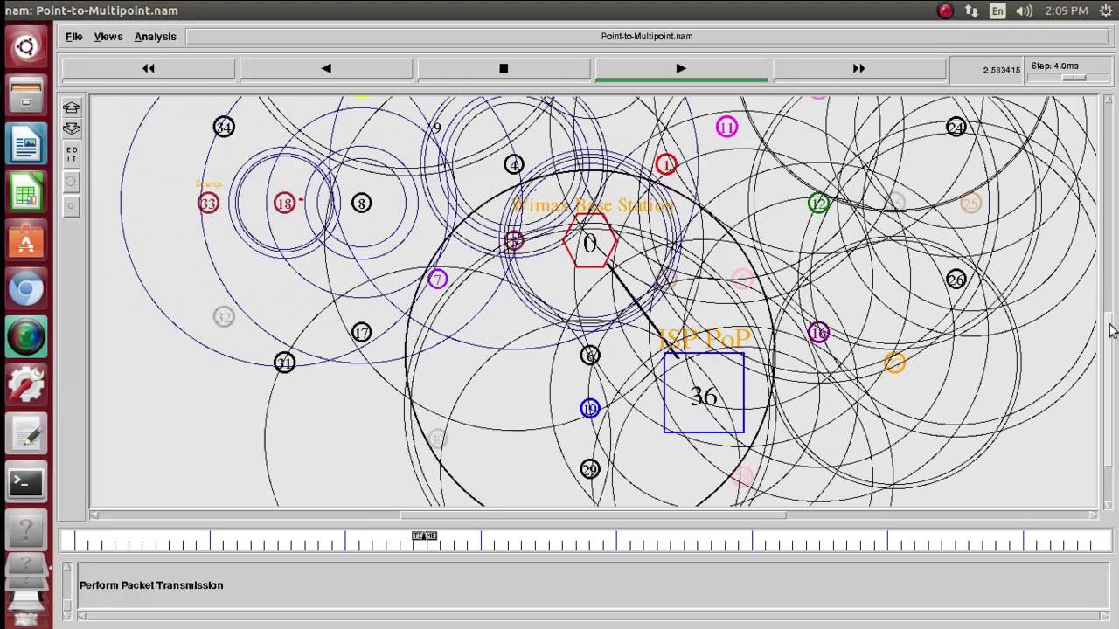Open the Views menu
The image size is (1119, 629).
[108, 37]
